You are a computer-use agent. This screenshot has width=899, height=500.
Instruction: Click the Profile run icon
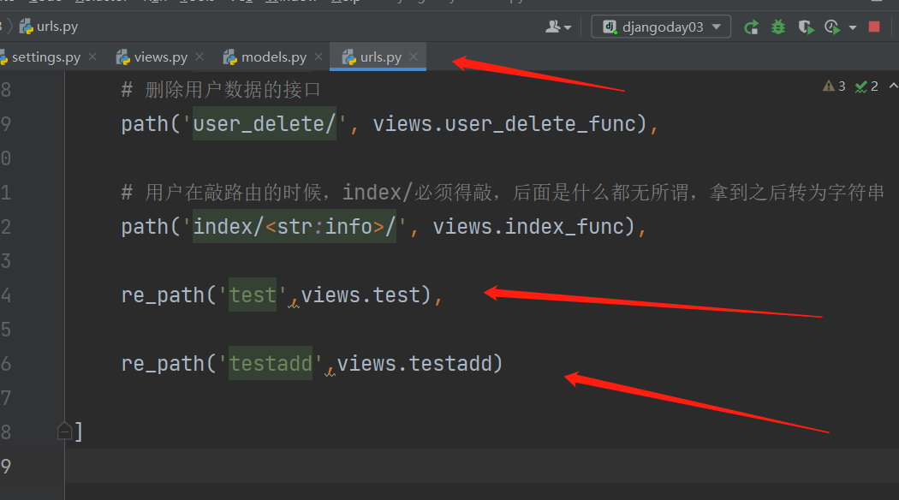832,27
